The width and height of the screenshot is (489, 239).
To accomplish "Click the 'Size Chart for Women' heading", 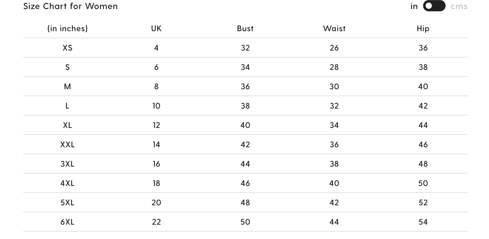I will tap(71, 6).
